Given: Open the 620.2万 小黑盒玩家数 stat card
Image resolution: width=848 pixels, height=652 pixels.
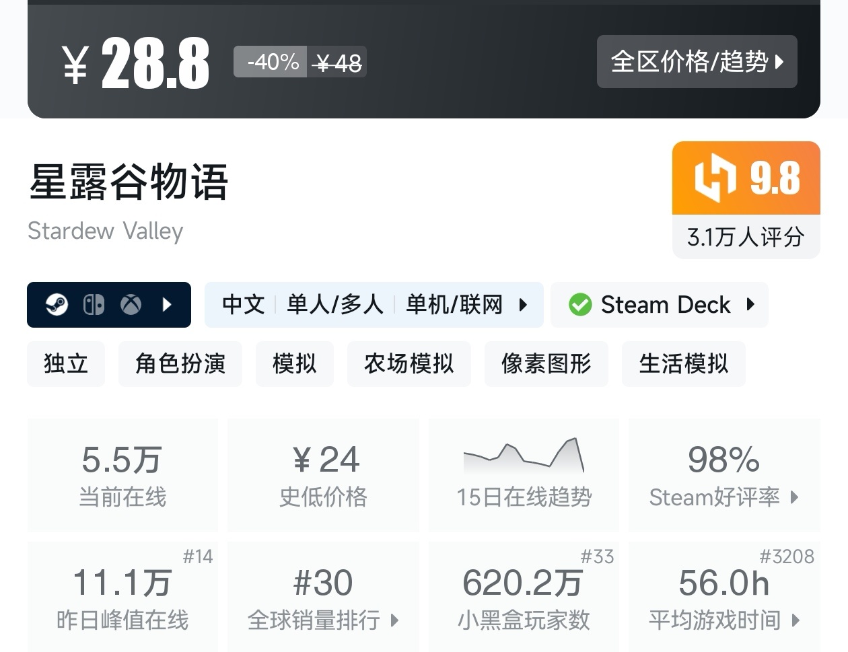Looking at the screenshot, I should [x=524, y=597].
